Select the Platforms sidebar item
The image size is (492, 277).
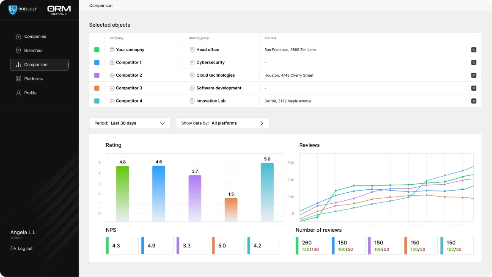29,79
